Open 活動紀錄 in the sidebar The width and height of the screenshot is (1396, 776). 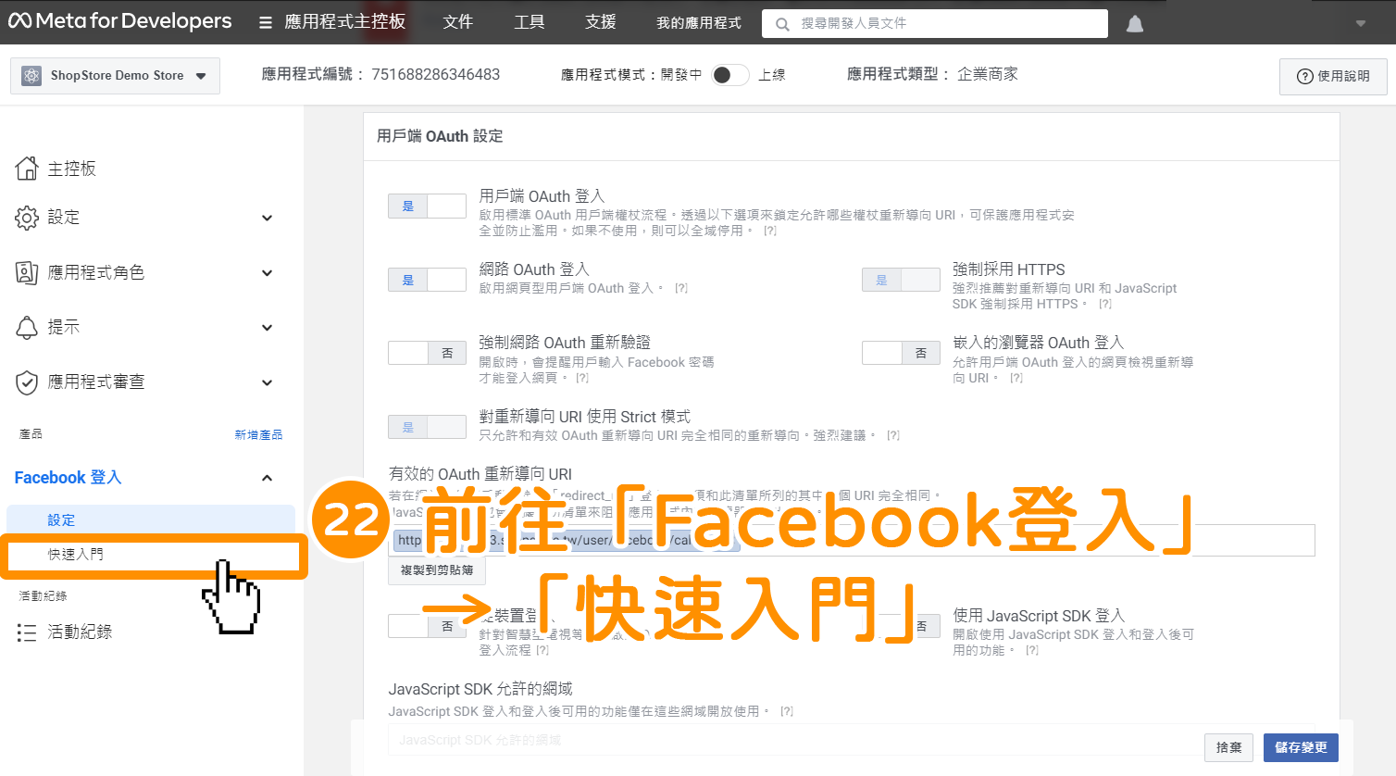[x=80, y=632]
